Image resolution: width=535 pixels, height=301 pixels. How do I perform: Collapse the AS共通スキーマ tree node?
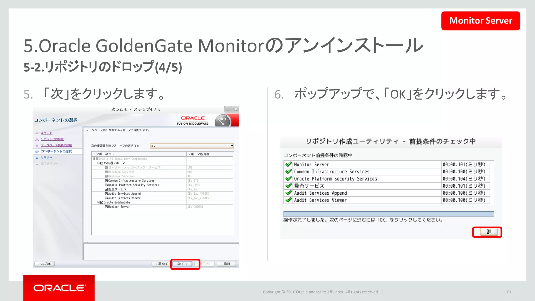[99, 163]
